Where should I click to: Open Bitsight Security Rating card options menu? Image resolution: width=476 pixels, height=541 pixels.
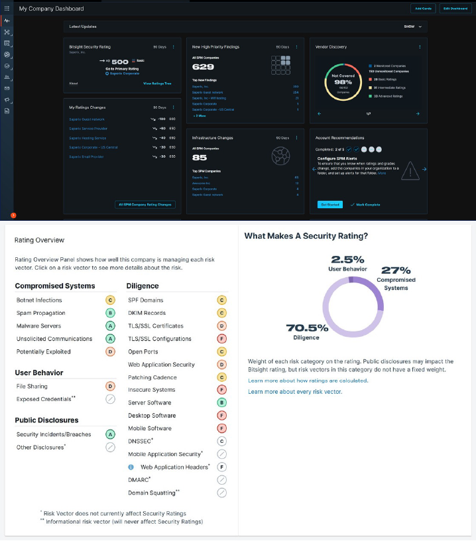(x=174, y=47)
